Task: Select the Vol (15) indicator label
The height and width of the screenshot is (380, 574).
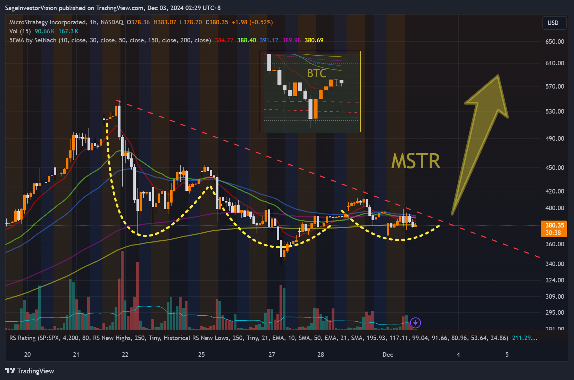Action: click(20, 31)
